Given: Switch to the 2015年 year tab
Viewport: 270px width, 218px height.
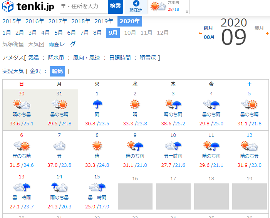Looking at the screenshot, I should (12, 21).
